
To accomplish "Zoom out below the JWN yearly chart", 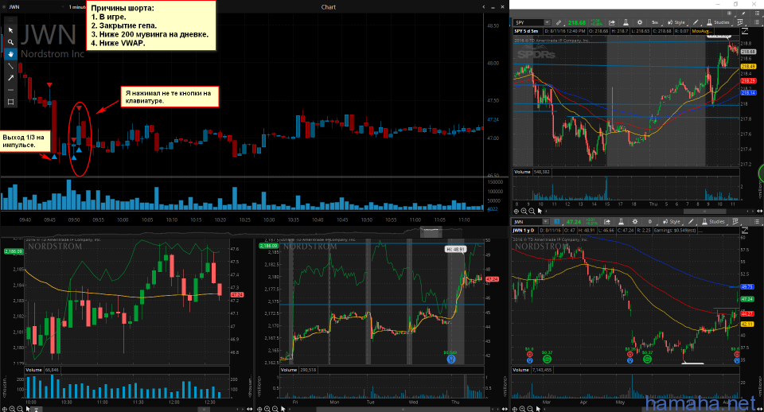I will [530, 409].
